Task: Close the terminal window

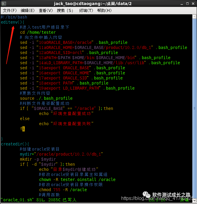Action: (193, 4)
